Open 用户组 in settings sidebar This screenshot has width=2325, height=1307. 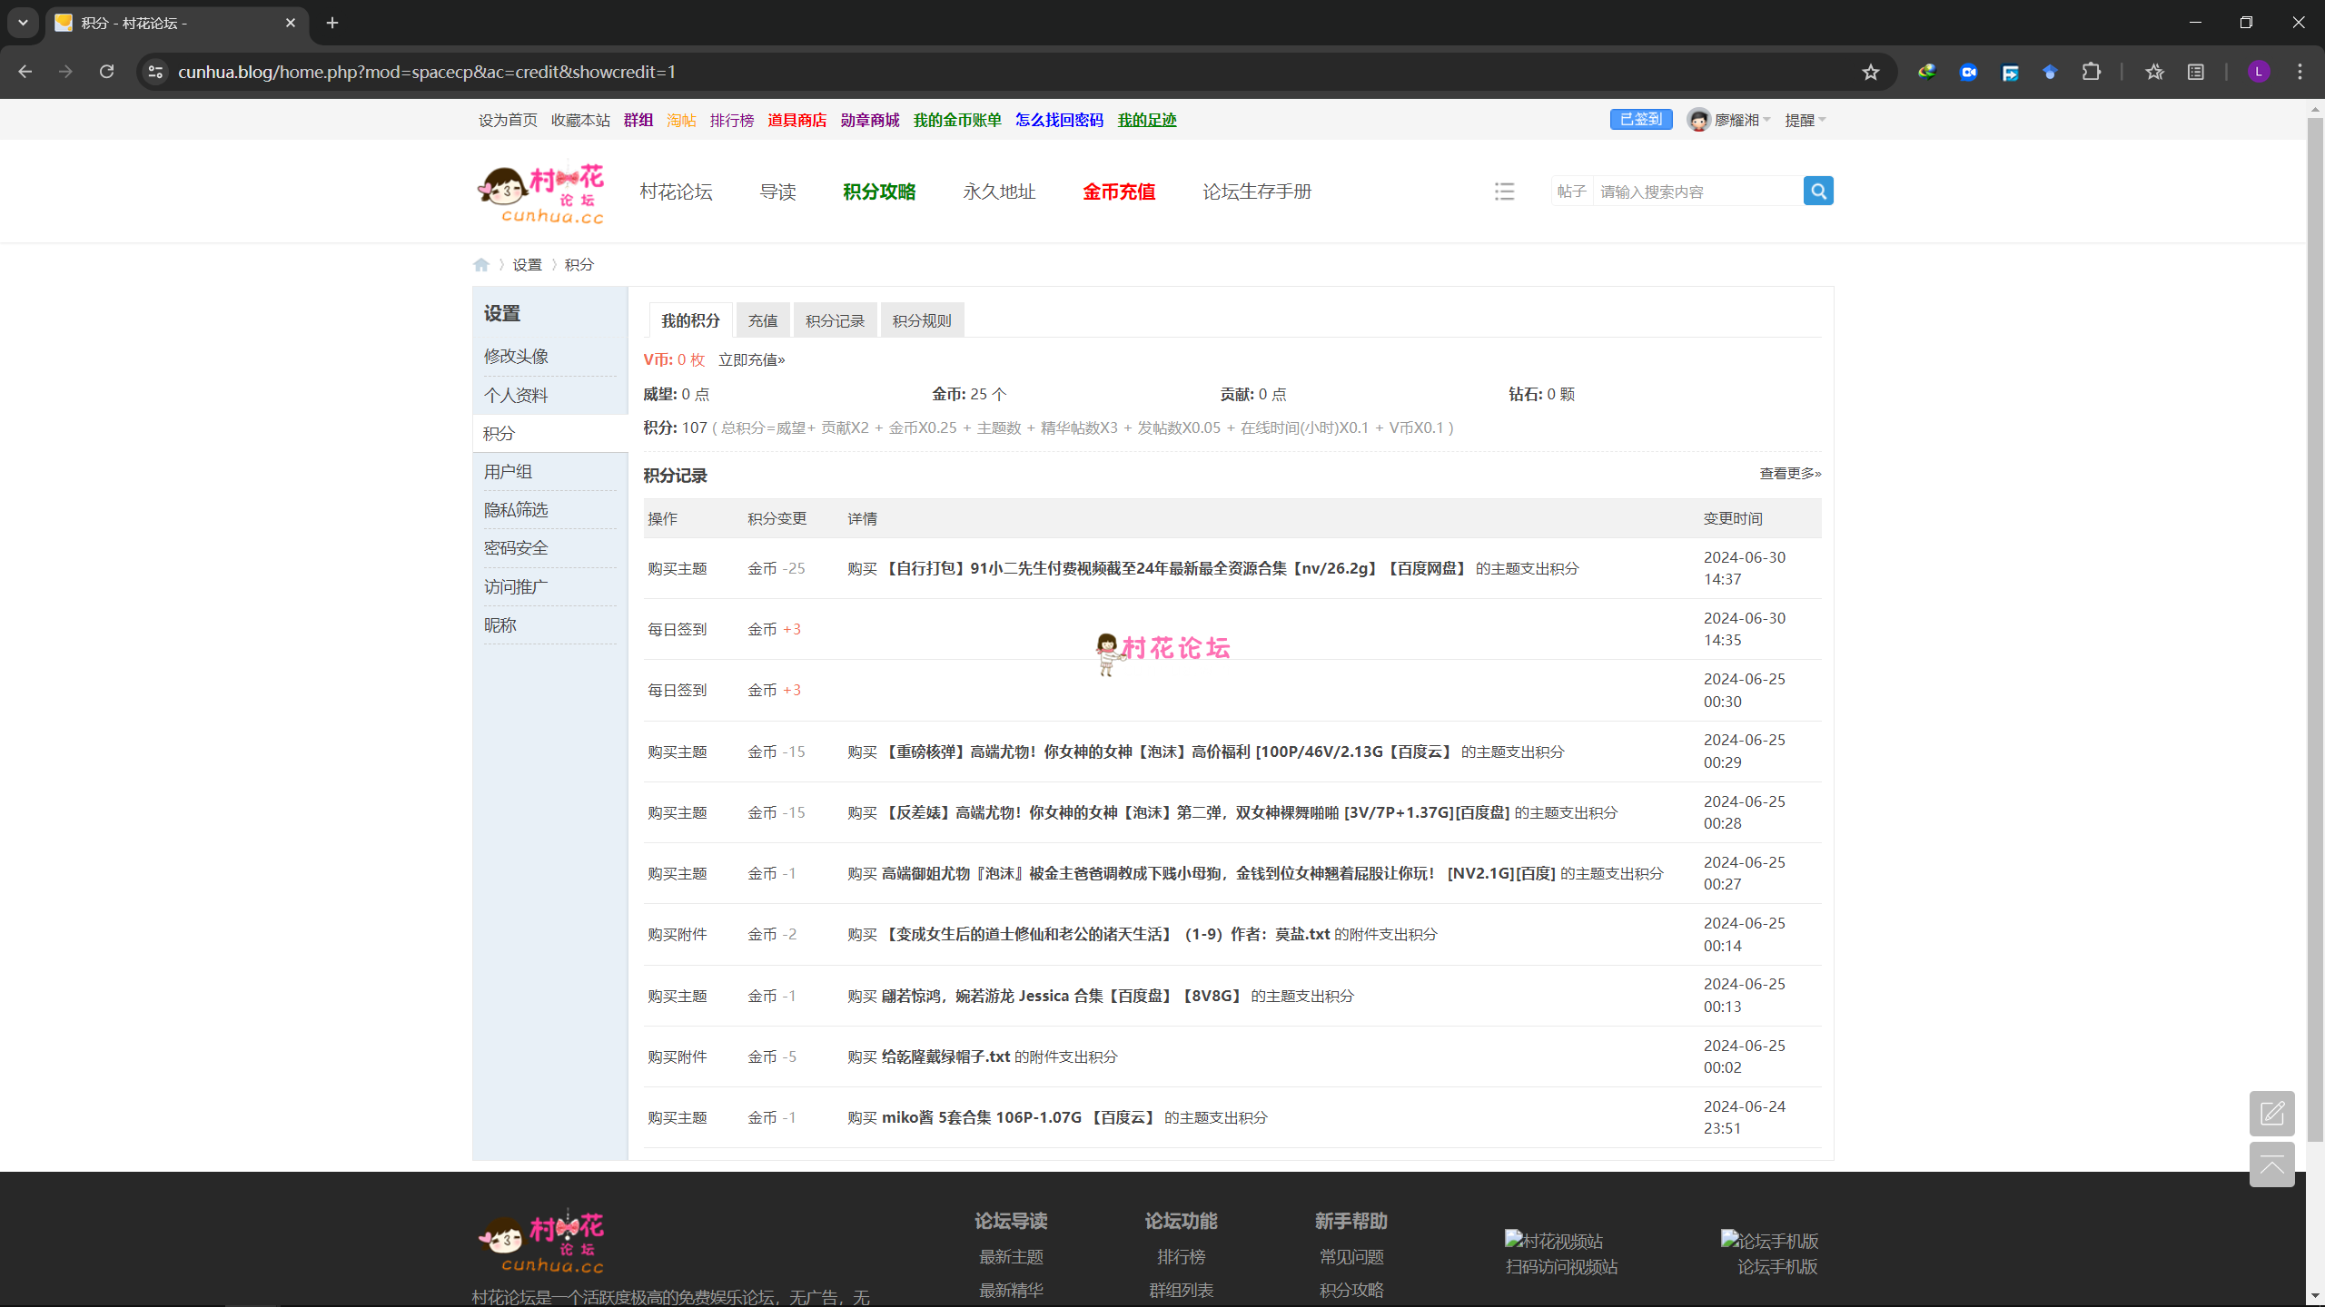click(508, 471)
